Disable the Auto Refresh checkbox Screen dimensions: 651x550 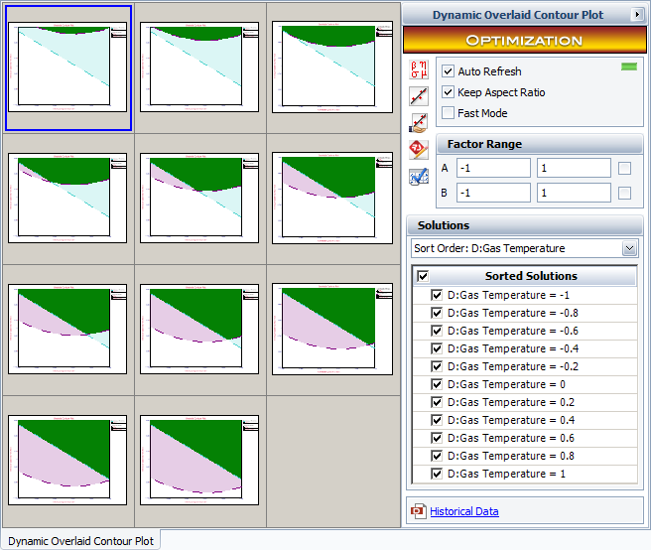[x=449, y=71]
